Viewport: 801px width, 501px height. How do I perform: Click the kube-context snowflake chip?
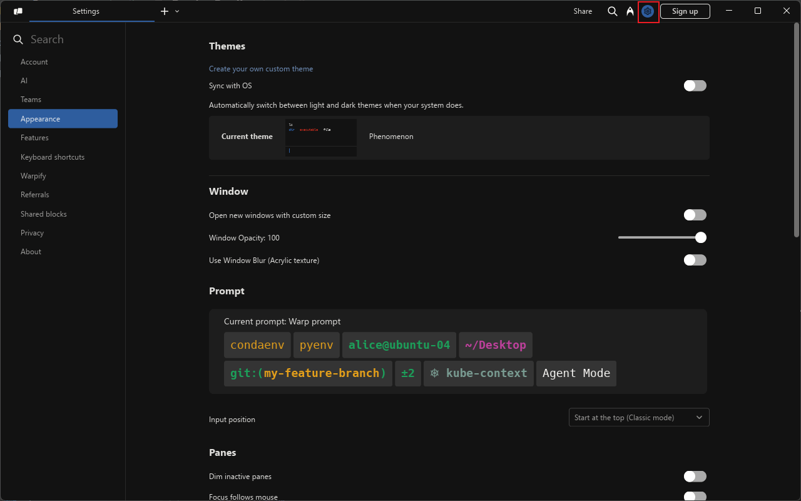point(479,373)
